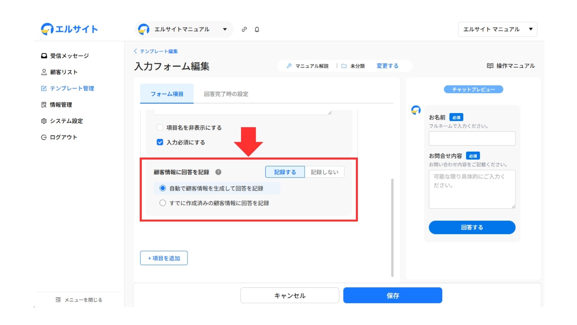
Task: Enable 項目名を非表示にする checkbox
Action: coord(160,127)
